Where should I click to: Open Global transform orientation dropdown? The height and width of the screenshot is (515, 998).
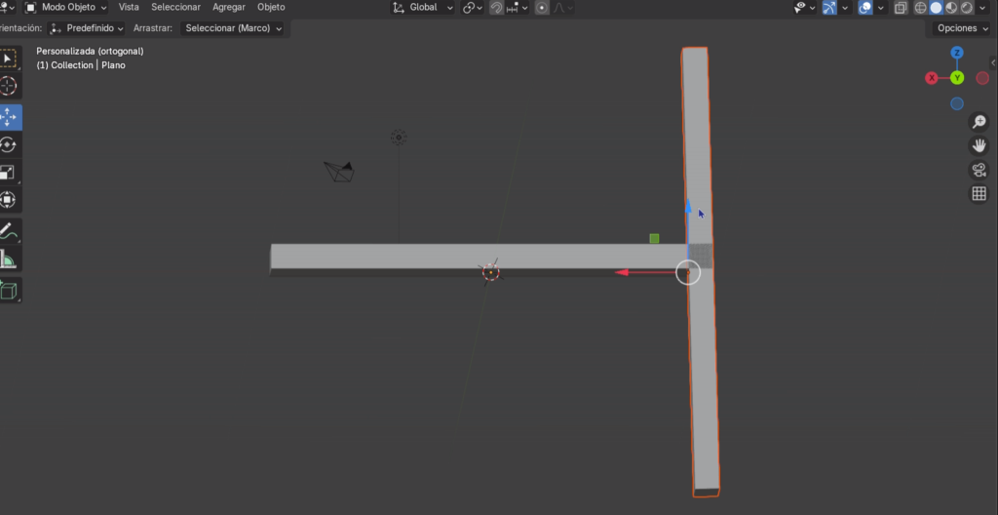(423, 8)
